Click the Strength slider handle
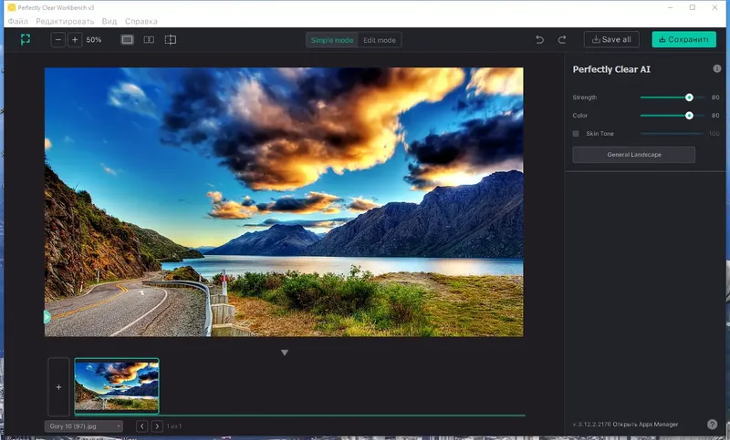Screen dimensions: 730x440 689,97
